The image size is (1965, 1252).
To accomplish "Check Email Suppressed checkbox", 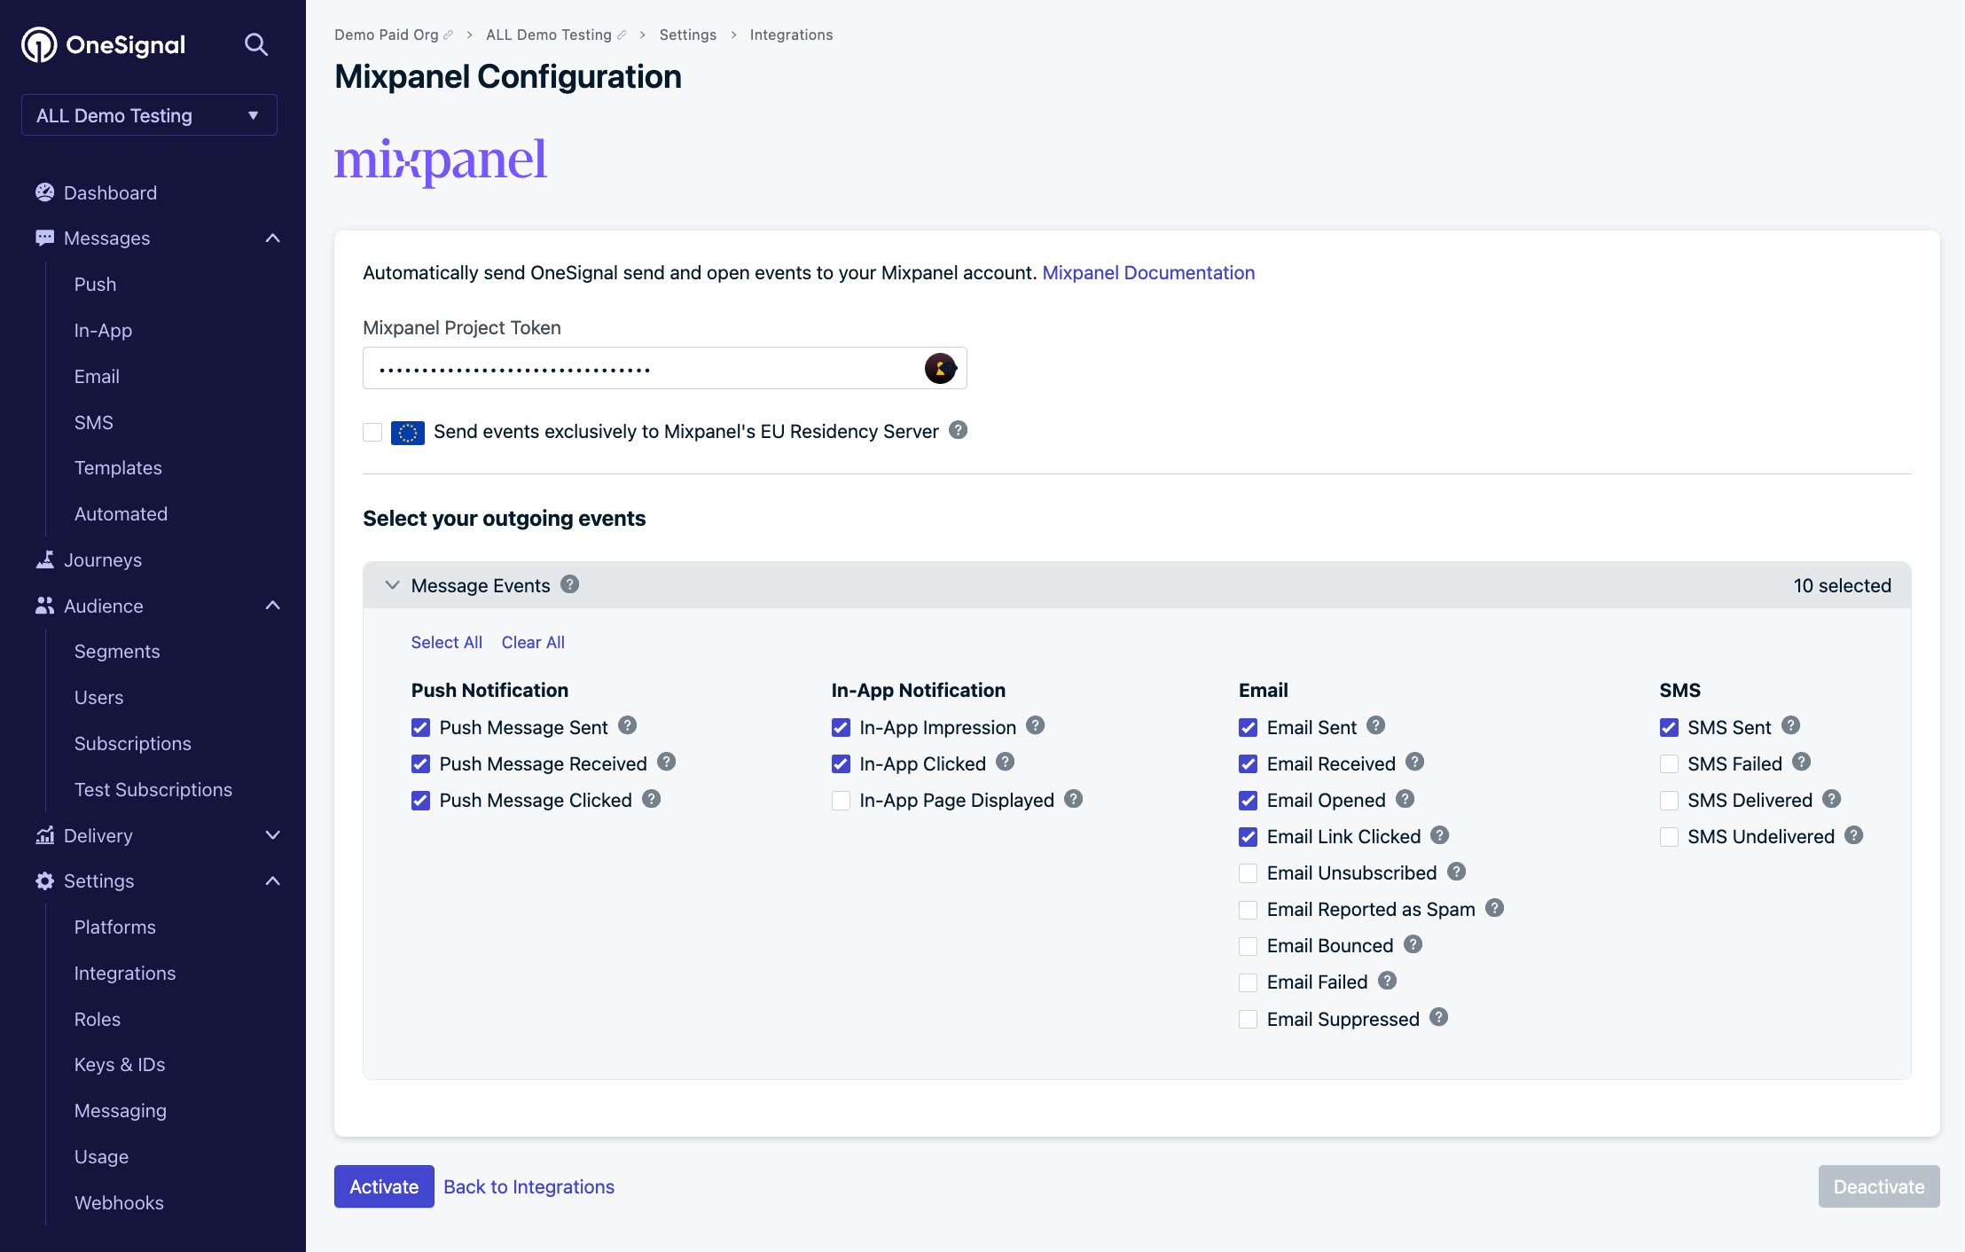I will [1248, 1019].
